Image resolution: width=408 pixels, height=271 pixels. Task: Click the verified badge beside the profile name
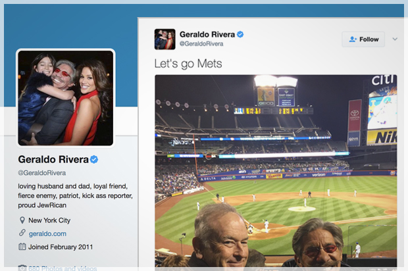(94, 159)
